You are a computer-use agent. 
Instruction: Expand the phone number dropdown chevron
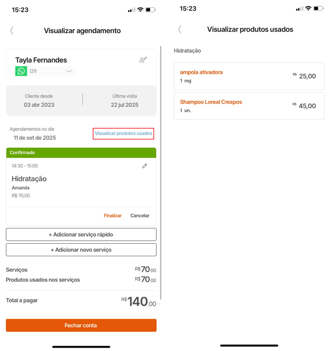click(69, 71)
